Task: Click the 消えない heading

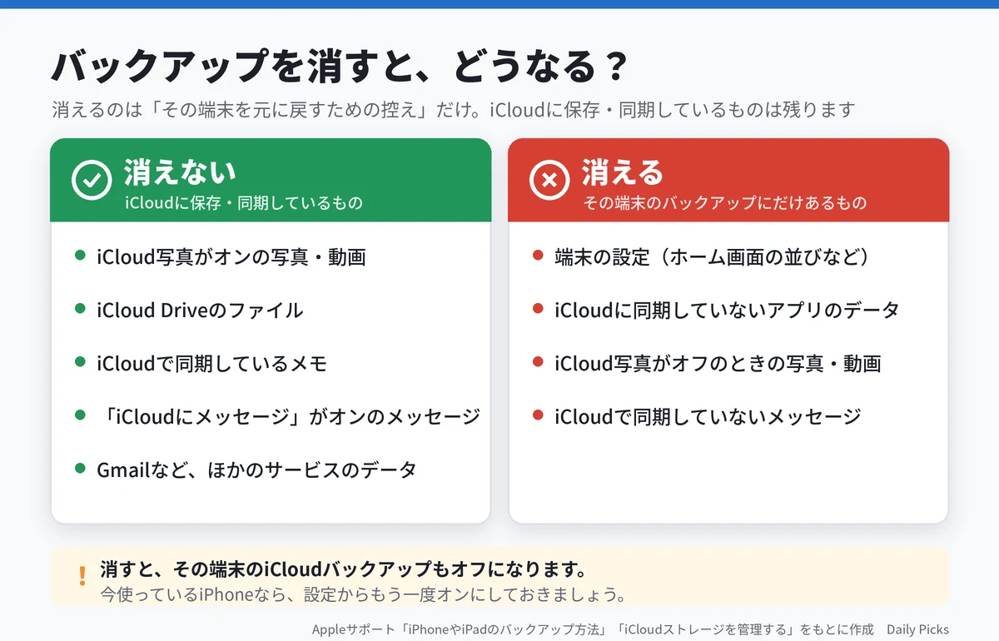Action: click(180, 171)
